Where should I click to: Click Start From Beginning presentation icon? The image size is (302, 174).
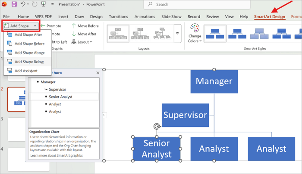[44, 4]
